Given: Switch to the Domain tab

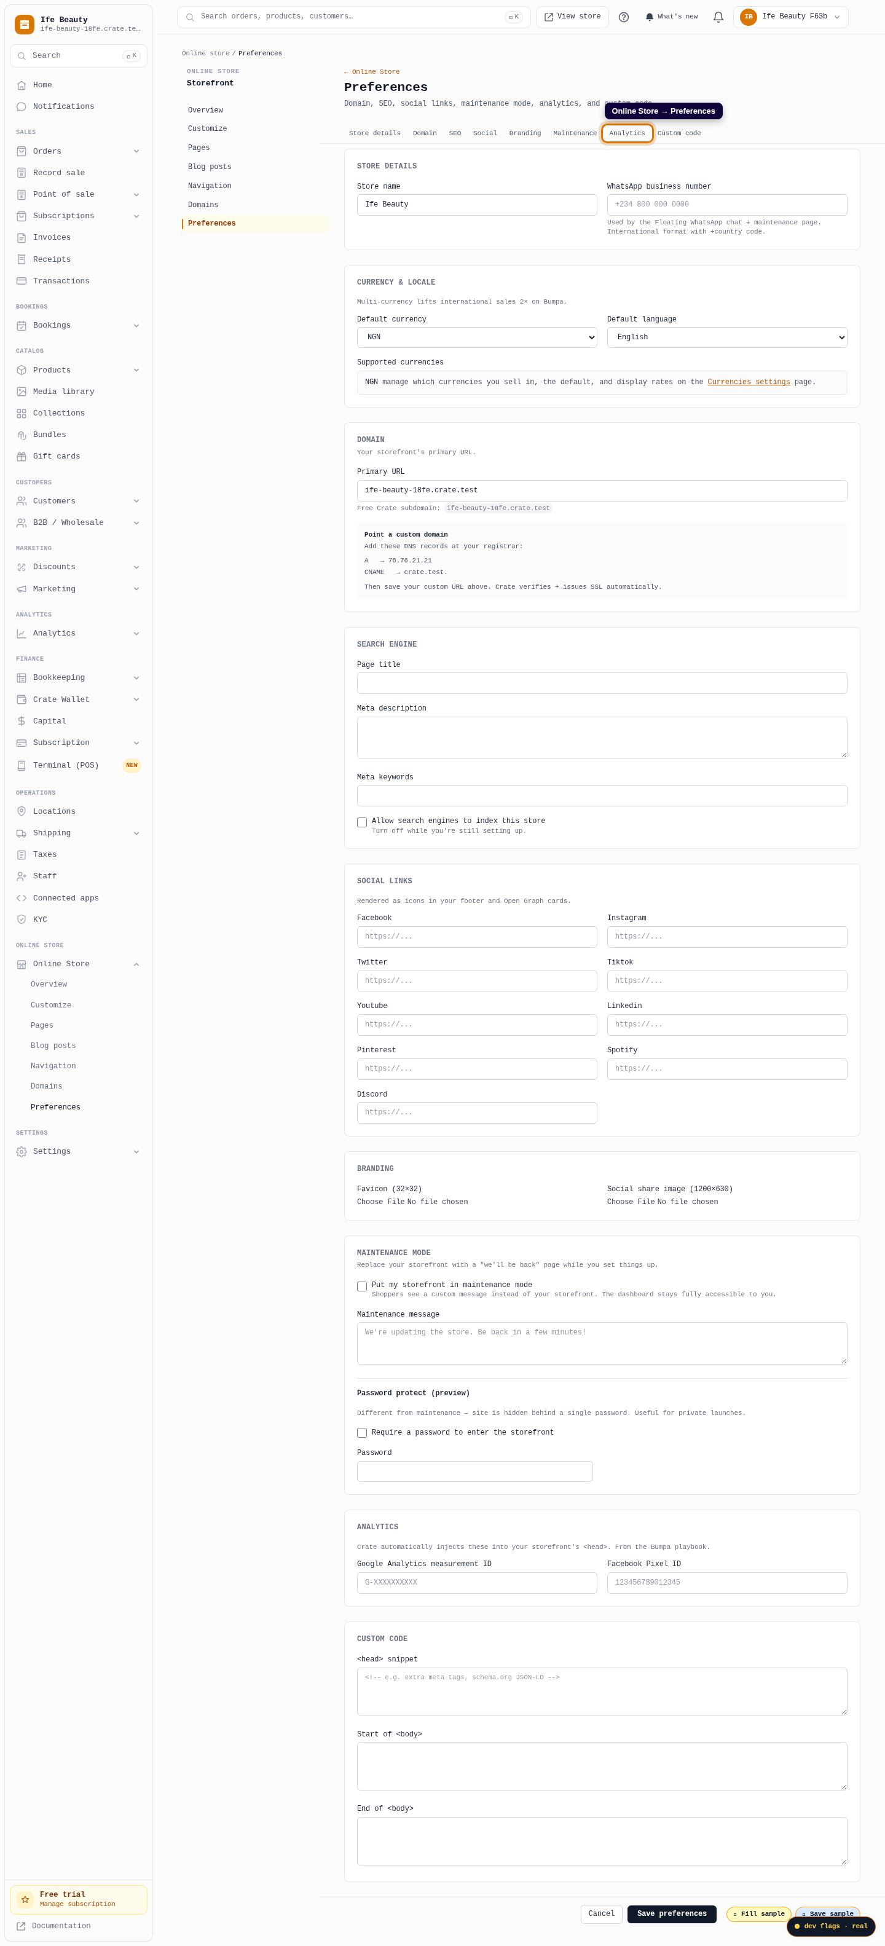Looking at the screenshot, I should coord(425,134).
